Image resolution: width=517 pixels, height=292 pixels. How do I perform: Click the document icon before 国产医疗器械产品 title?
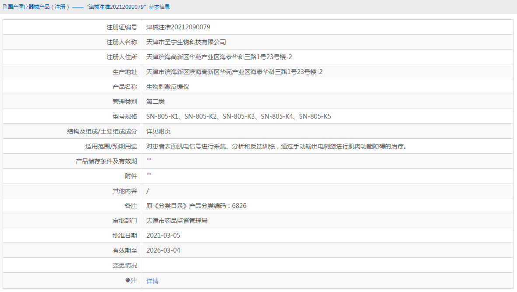(5, 7)
